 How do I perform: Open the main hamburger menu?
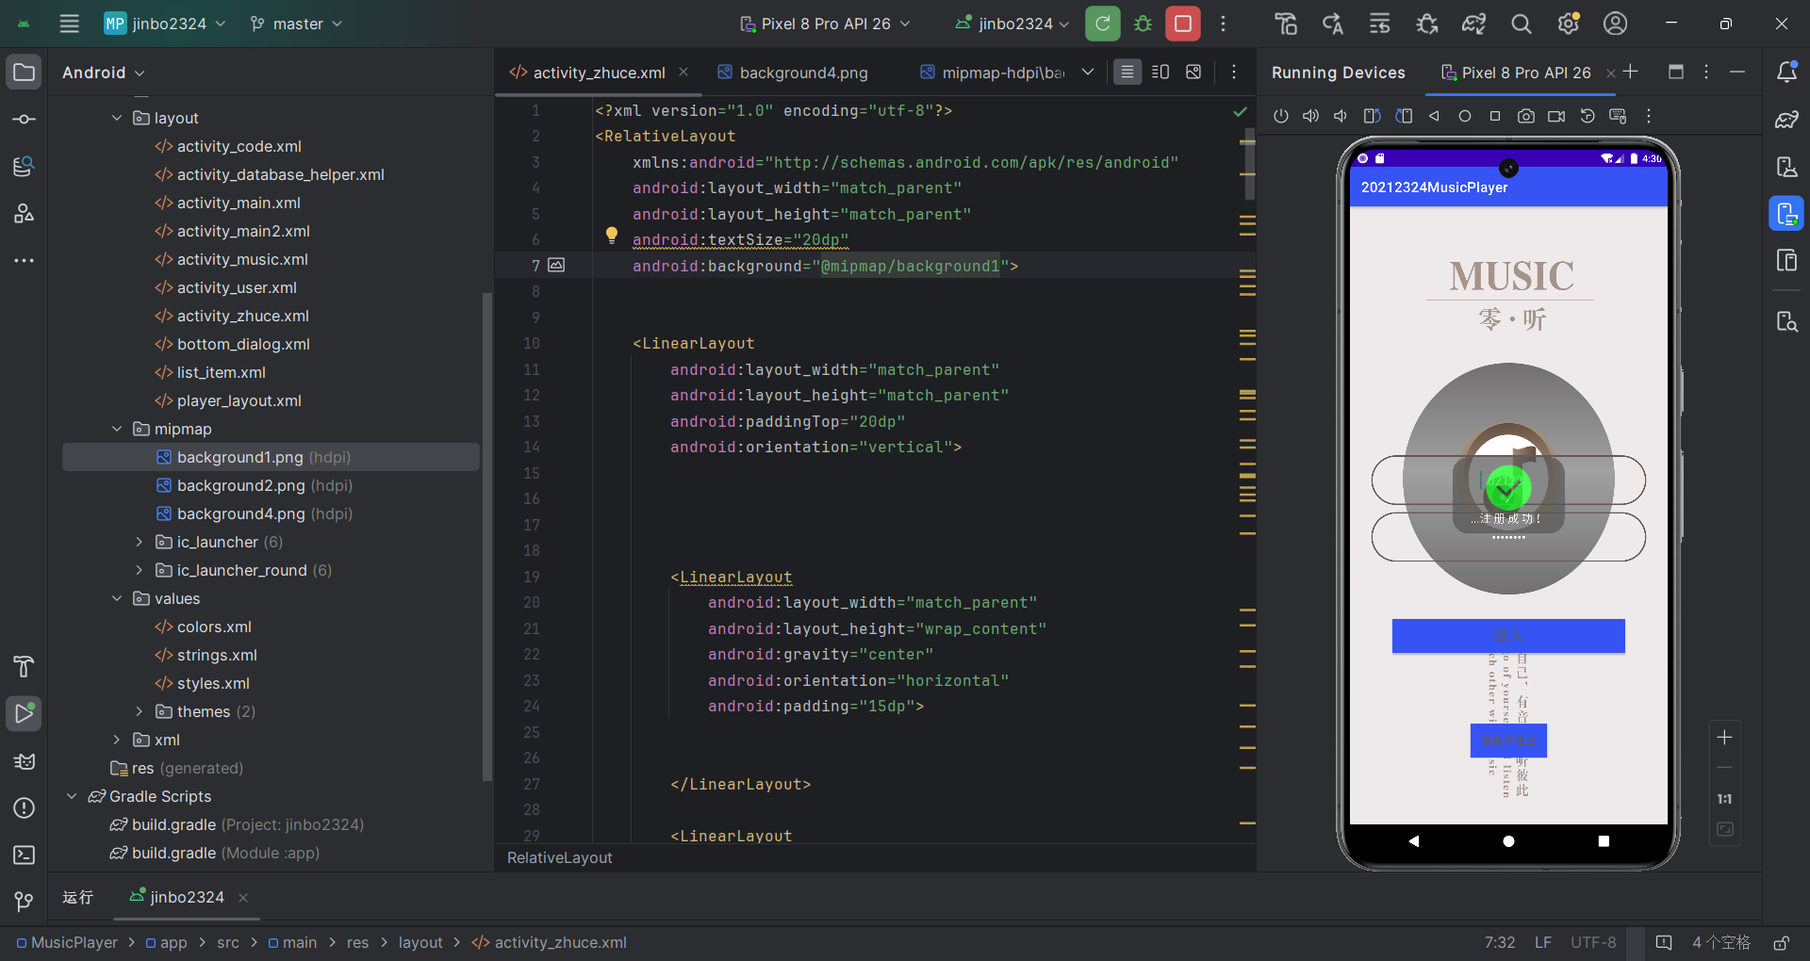(x=70, y=24)
